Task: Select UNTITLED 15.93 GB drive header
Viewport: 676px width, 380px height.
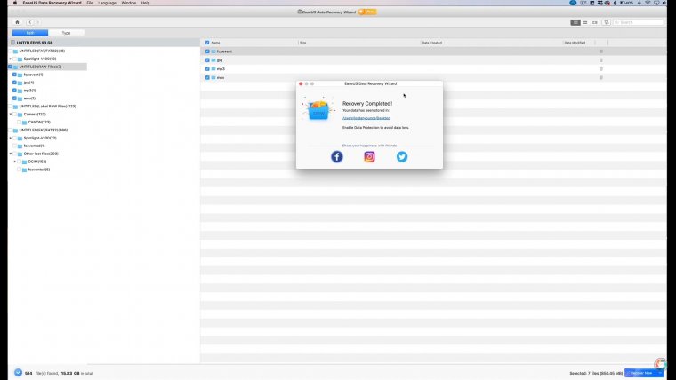Action: pyautogui.click(x=104, y=43)
